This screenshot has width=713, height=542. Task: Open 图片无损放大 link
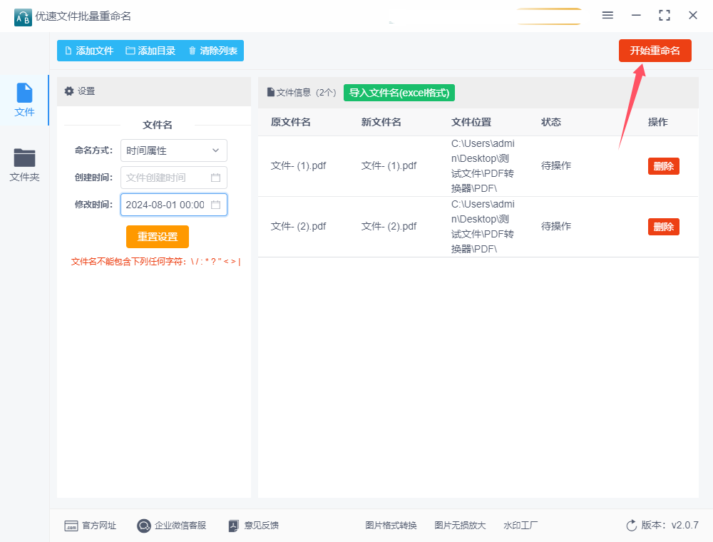point(460,526)
